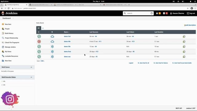This screenshot has height=111, width=197.
Task: Open demo-5th job
Action: tap(67, 47)
